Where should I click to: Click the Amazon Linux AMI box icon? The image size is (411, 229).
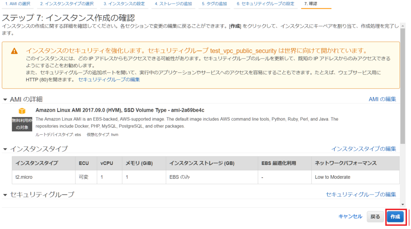pyautogui.click(x=22, y=111)
